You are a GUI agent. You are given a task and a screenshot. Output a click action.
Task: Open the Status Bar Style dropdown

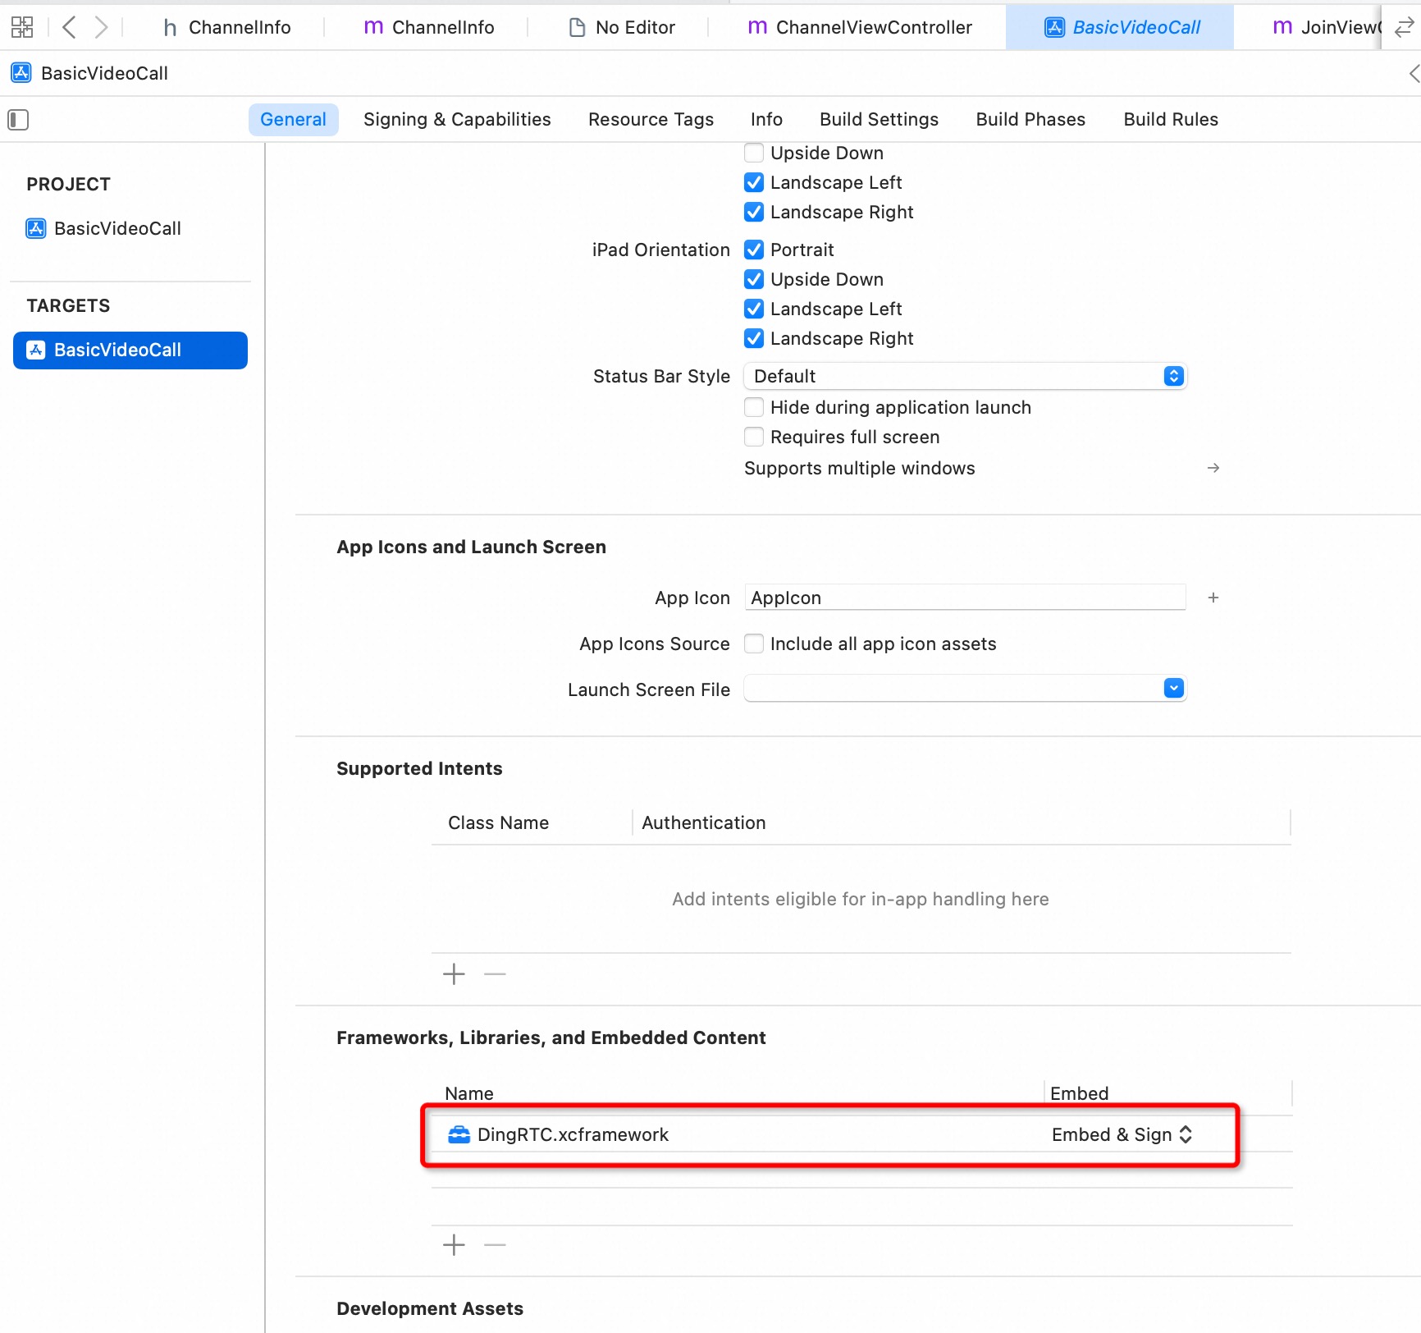[965, 376]
